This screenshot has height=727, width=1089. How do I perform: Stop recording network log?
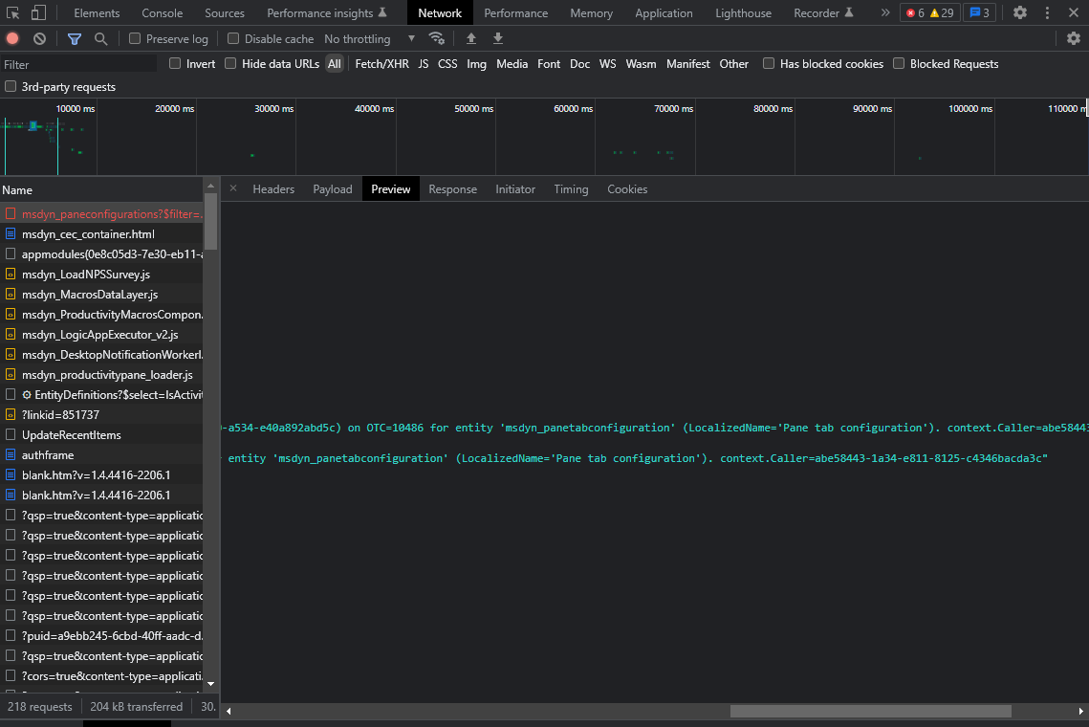click(x=12, y=38)
